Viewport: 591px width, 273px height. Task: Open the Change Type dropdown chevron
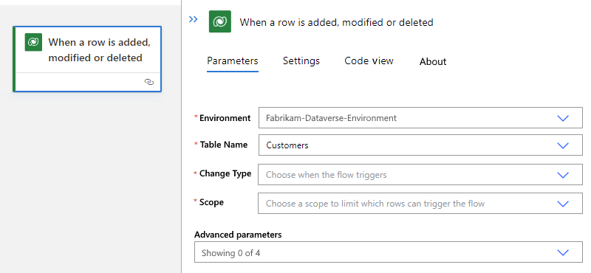pos(563,175)
